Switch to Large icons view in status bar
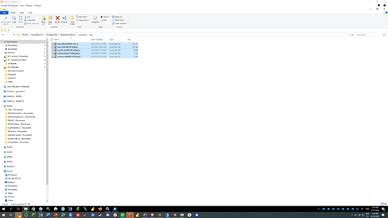This screenshot has width=388, height=218. pyautogui.click(x=386, y=204)
